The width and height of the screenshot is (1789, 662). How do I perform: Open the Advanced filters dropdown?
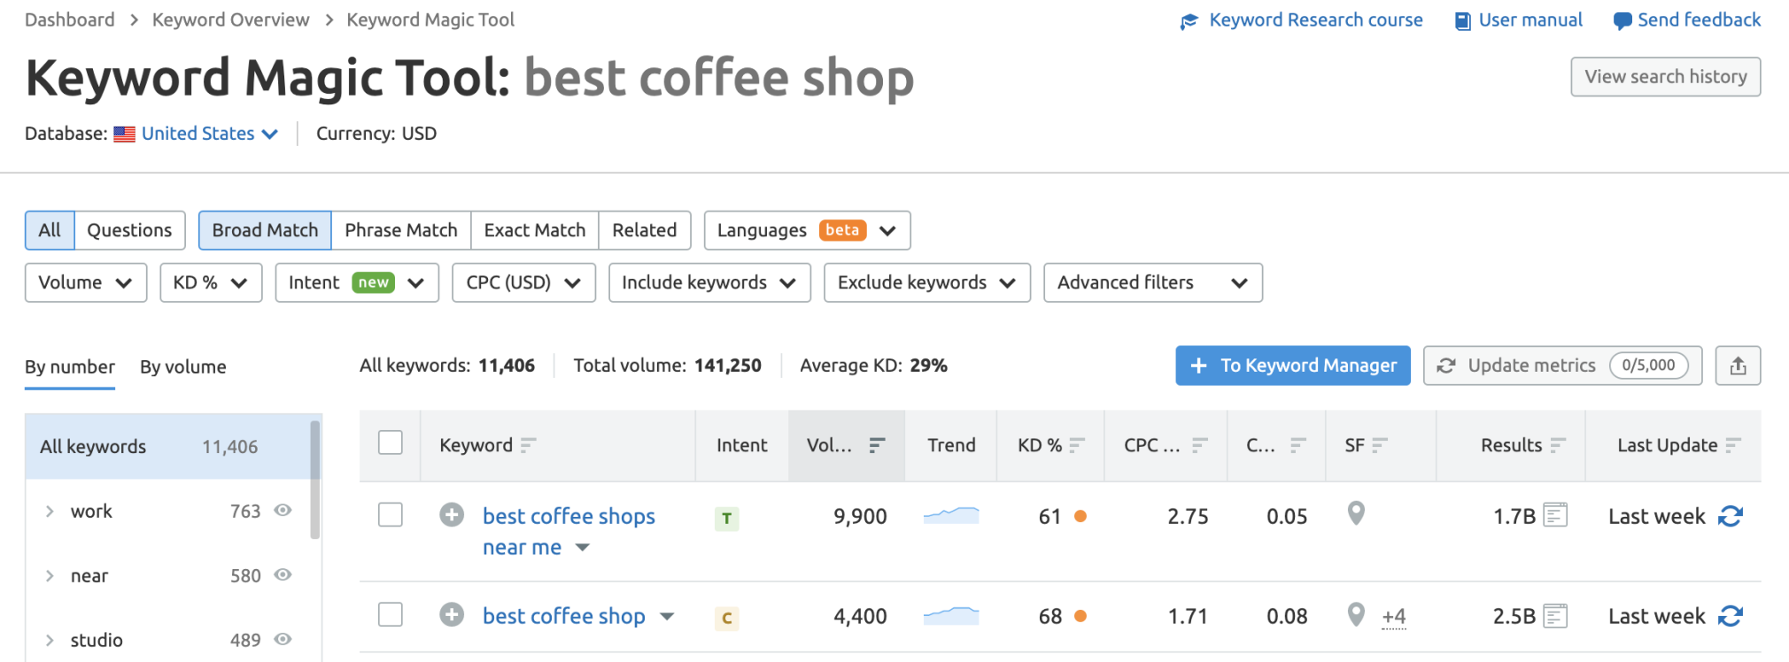(1153, 282)
